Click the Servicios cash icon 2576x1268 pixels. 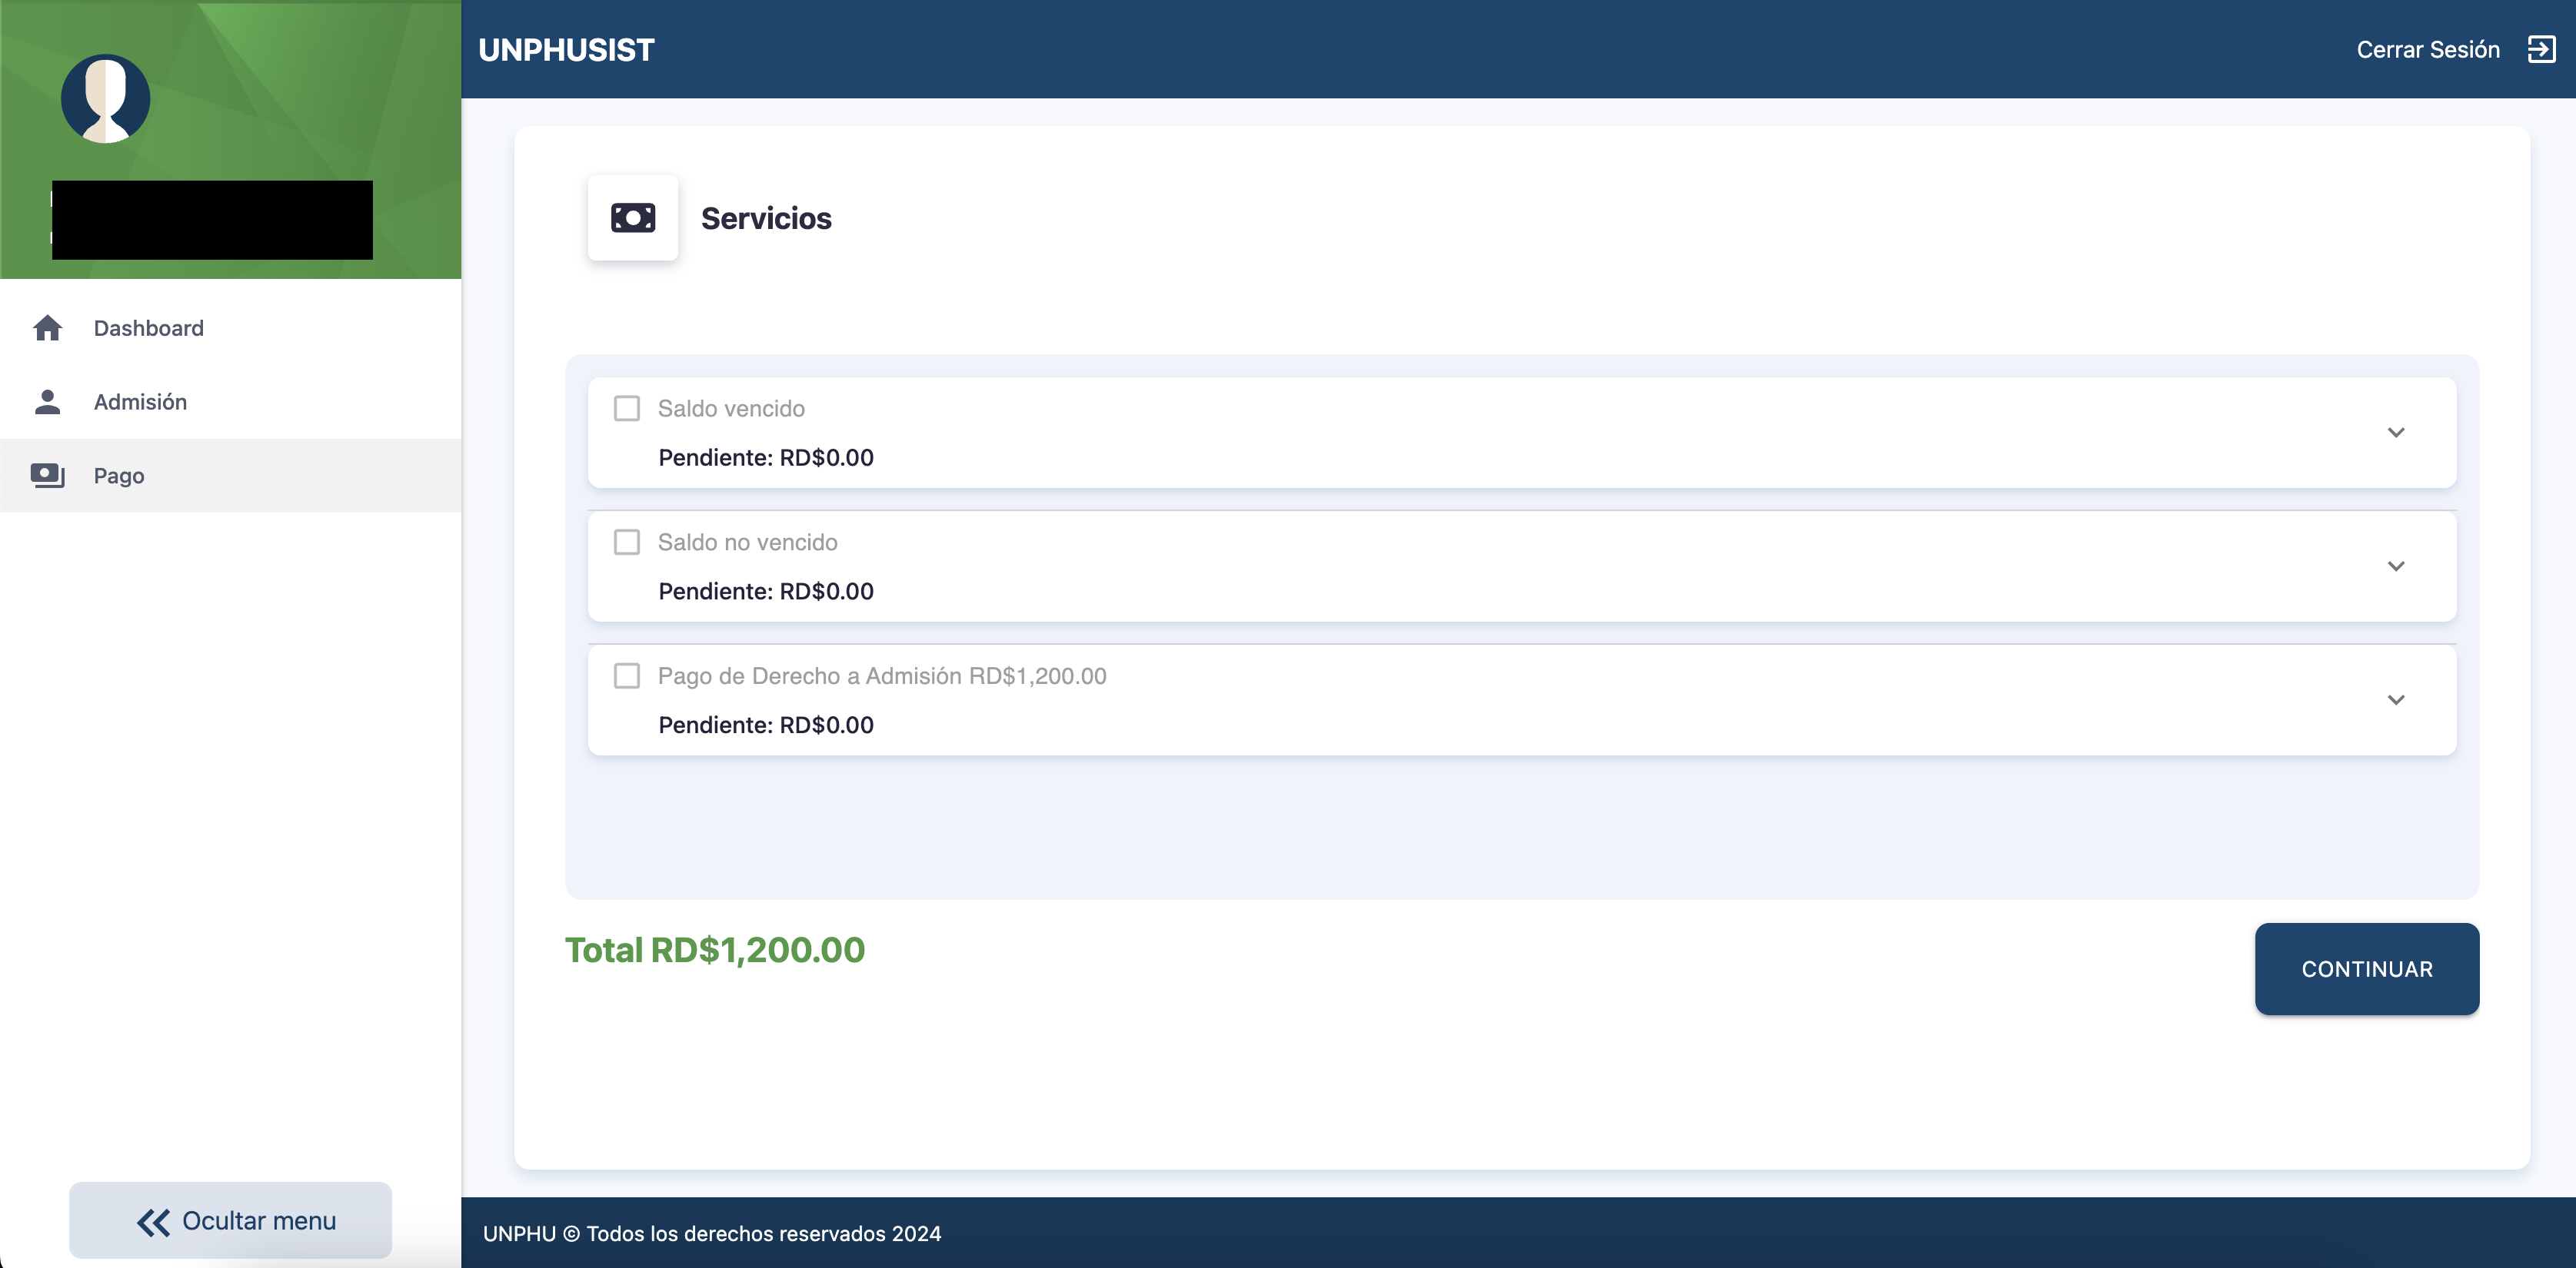pos(632,217)
